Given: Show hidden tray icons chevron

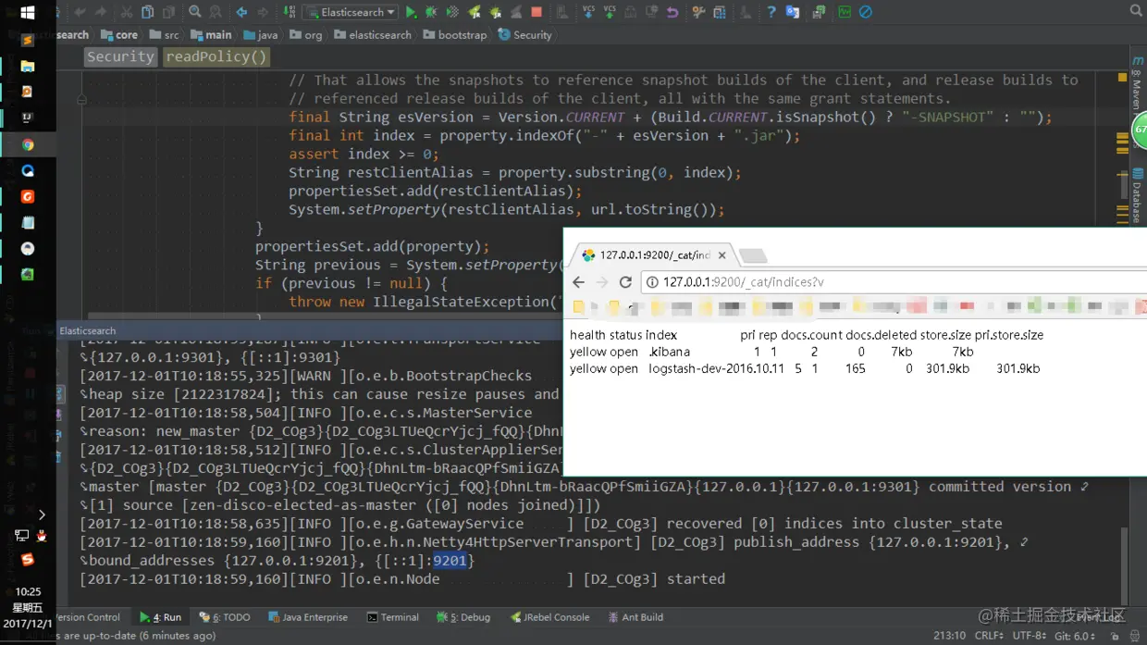Looking at the screenshot, I should pyautogui.click(x=42, y=515).
